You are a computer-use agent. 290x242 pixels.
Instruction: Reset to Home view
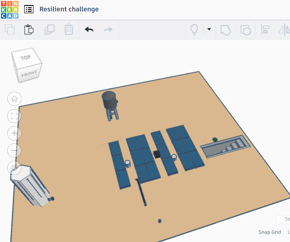pyautogui.click(x=14, y=99)
